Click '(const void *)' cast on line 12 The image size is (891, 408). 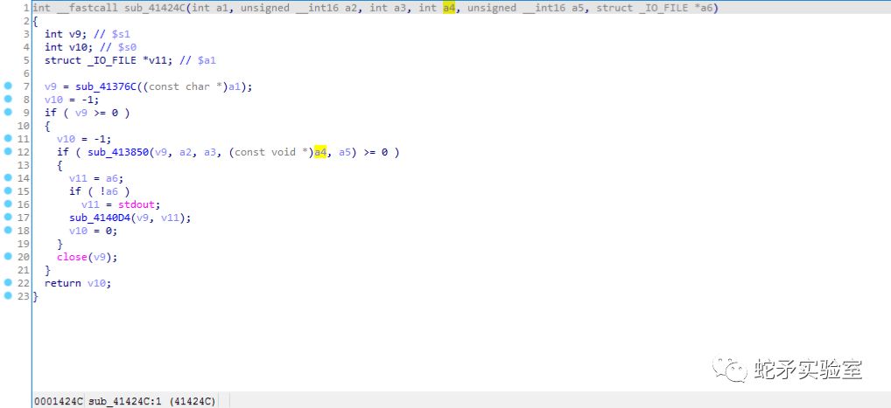point(271,152)
